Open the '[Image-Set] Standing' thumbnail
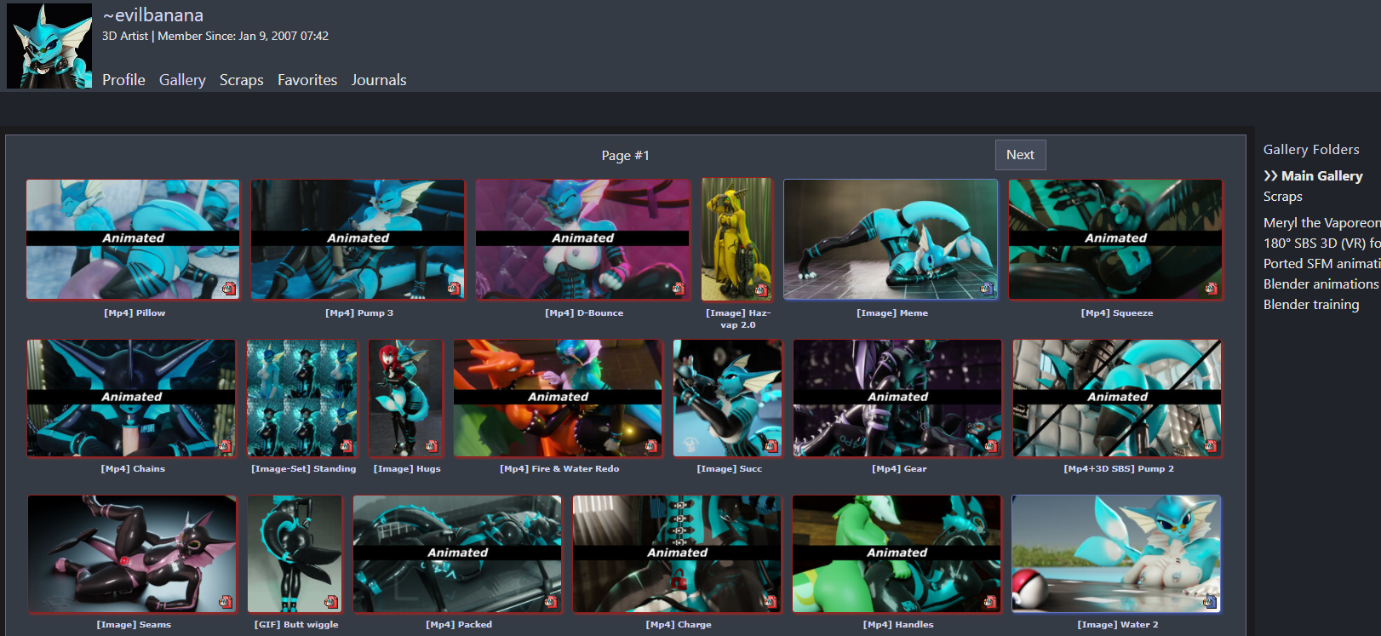The height and width of the screenshot is (636, 1381). (302, 398)
